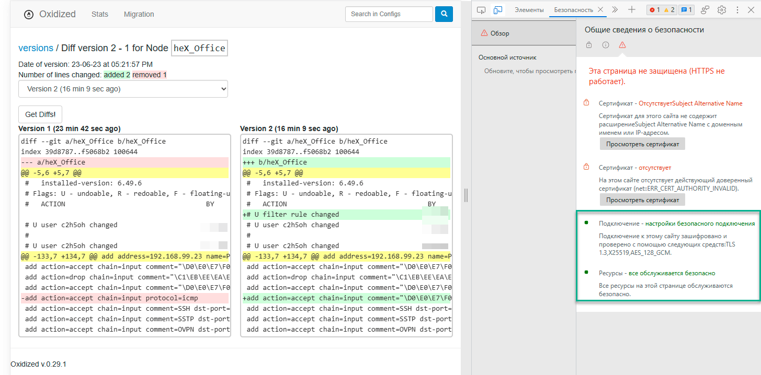Switch to the Элементы tab
The width and height of the screenshot is (761, 375).
tap(529, 10)
